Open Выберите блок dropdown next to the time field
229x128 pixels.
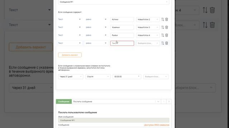(x=156, y=77)
